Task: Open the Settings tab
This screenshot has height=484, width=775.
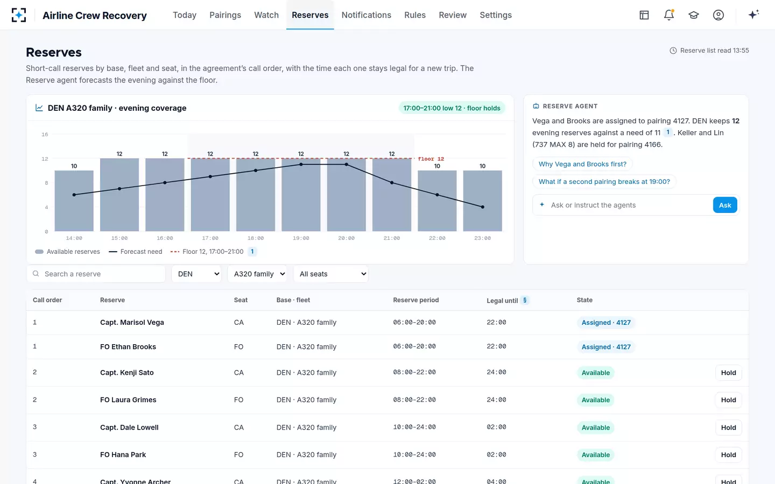Action: 496,15
